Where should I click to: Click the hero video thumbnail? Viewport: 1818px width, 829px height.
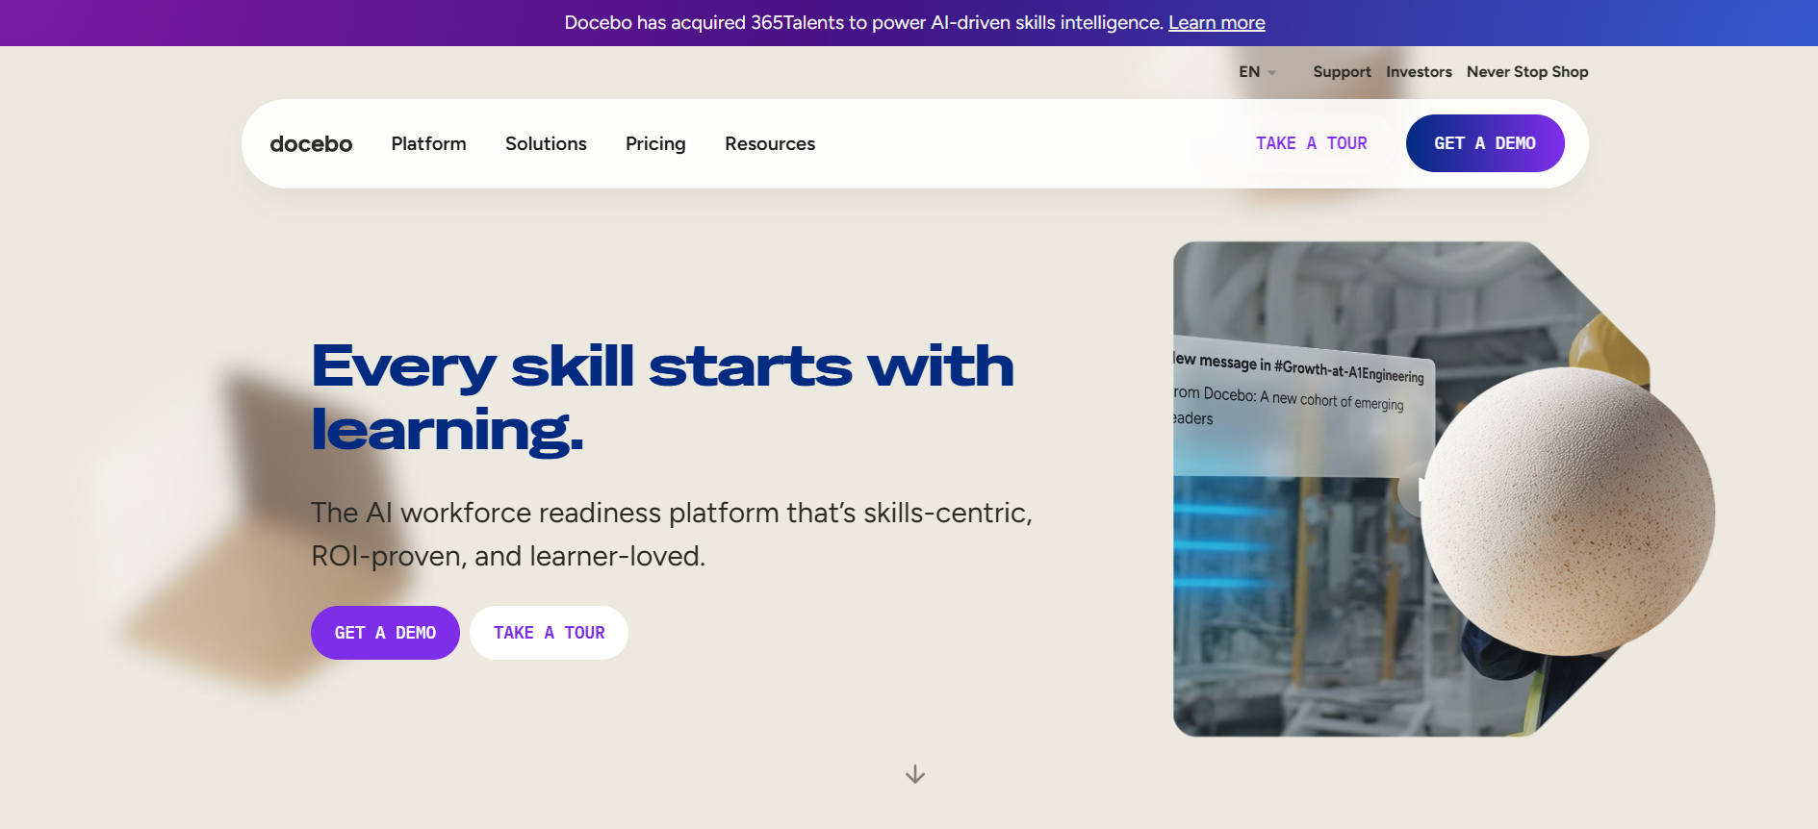[x=1411, y=489]
